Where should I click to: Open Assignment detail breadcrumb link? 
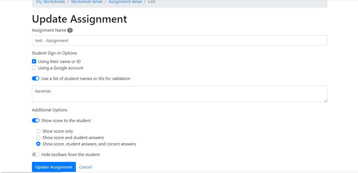(125, 2)
